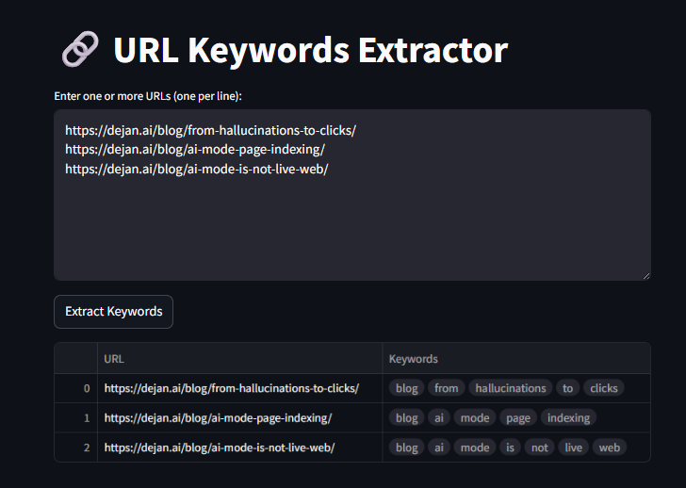Click row index 1 cell

tap(76, 417)
